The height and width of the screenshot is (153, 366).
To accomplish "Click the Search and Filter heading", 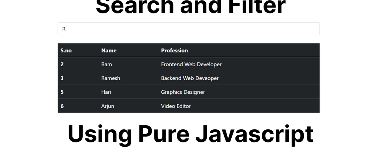I will pyautogui.click(x=191, y=7).
